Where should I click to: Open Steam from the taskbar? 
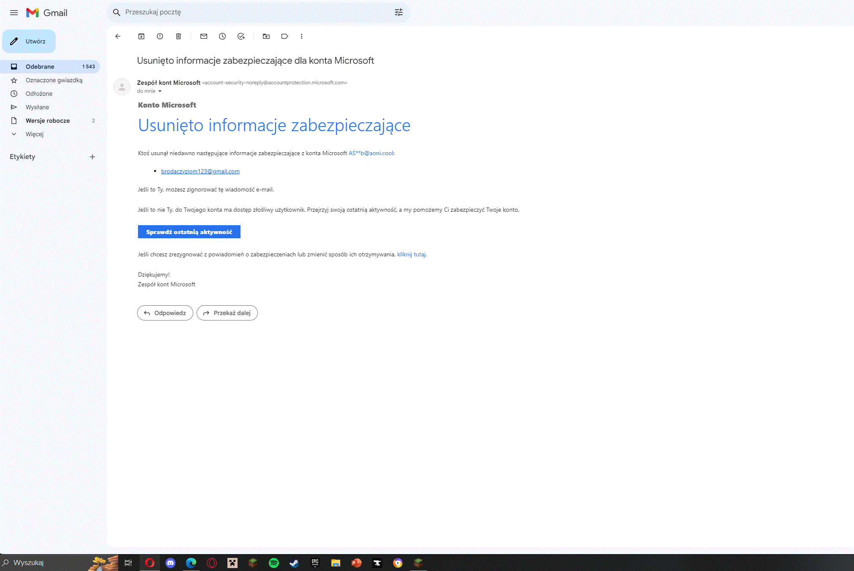(295, 563)
